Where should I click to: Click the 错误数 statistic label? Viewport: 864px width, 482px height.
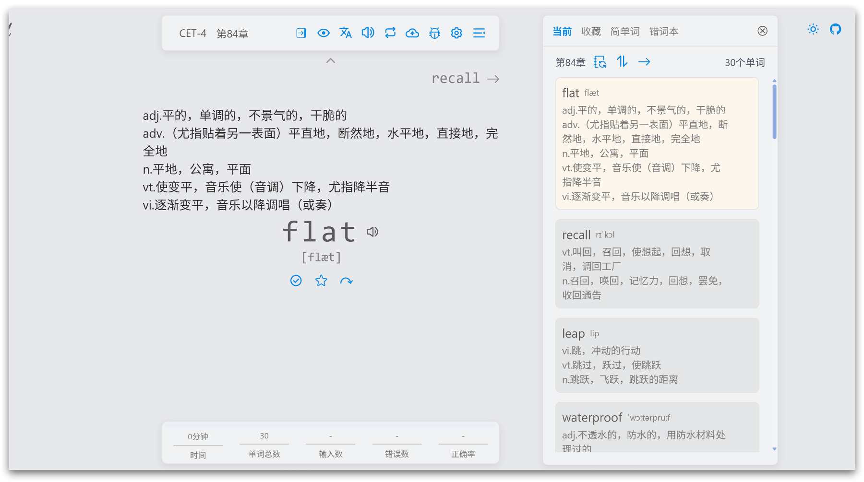tap(397, 454)
